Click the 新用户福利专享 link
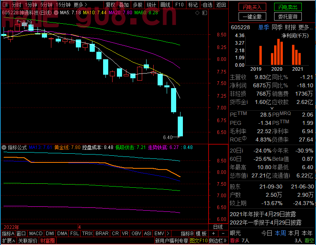Screen dimensions: 316x245 [x=171, y=241]
